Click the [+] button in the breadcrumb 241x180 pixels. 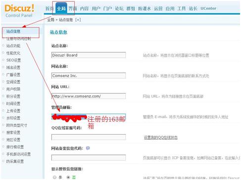[78, 20]
